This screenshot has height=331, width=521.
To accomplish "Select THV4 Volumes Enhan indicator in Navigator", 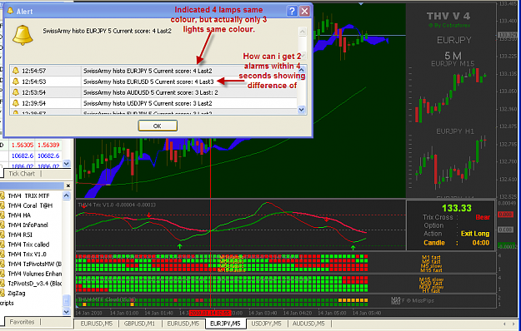I will [x=34, y=274].
